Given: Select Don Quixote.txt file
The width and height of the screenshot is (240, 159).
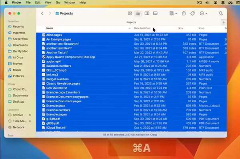Looking at the screenshot, I should (x=131, y=88).
